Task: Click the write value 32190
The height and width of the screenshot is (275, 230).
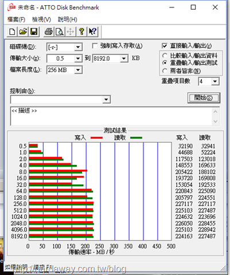Action: (185, 146)
